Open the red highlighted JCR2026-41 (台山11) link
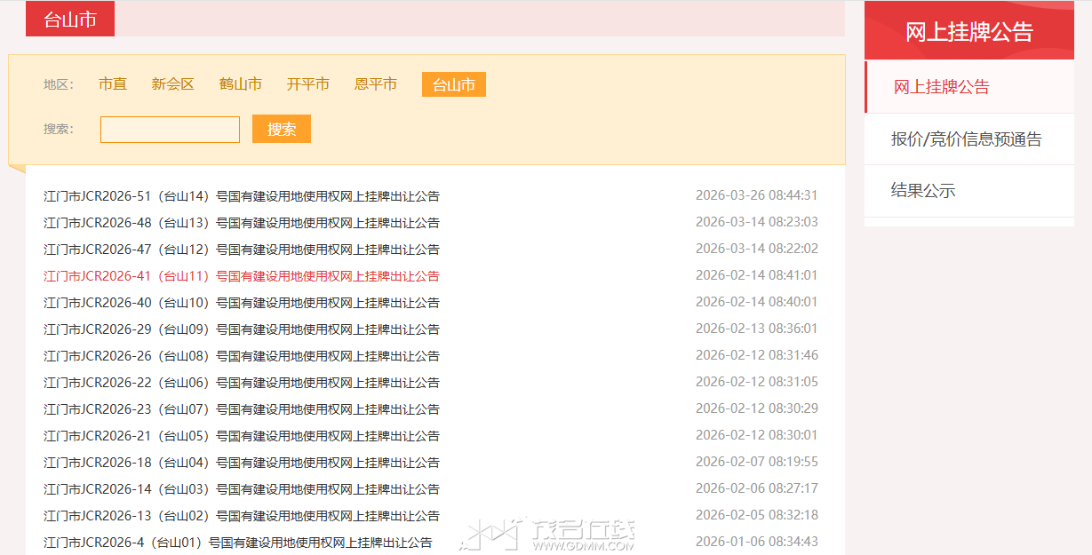The image size is (1092, 555). (x=242, y=276)
